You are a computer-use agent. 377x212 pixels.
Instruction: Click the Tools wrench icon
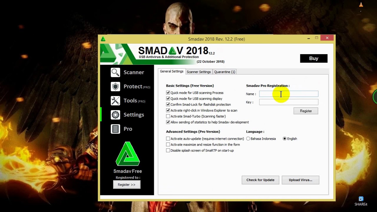pyautogui.click(x=115, y=101)
